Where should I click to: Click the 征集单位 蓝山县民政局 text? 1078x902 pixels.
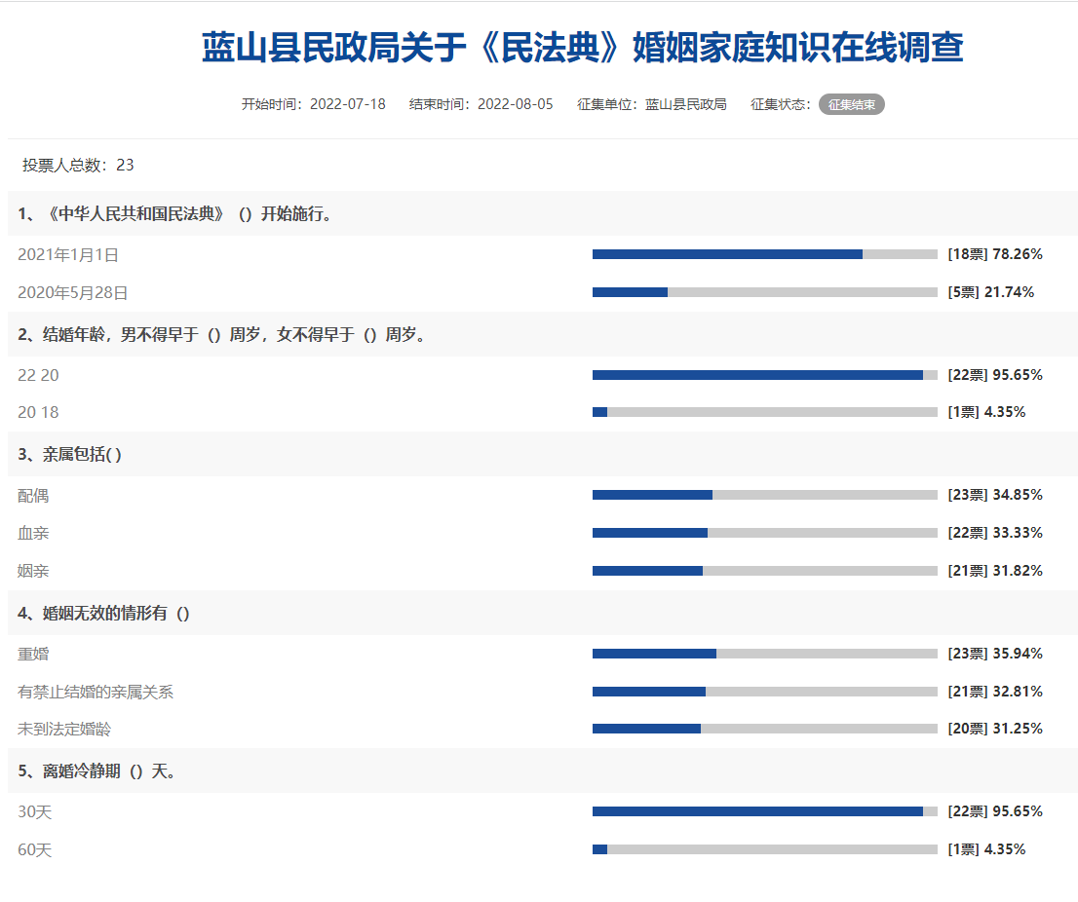click(x=651, y=104)
